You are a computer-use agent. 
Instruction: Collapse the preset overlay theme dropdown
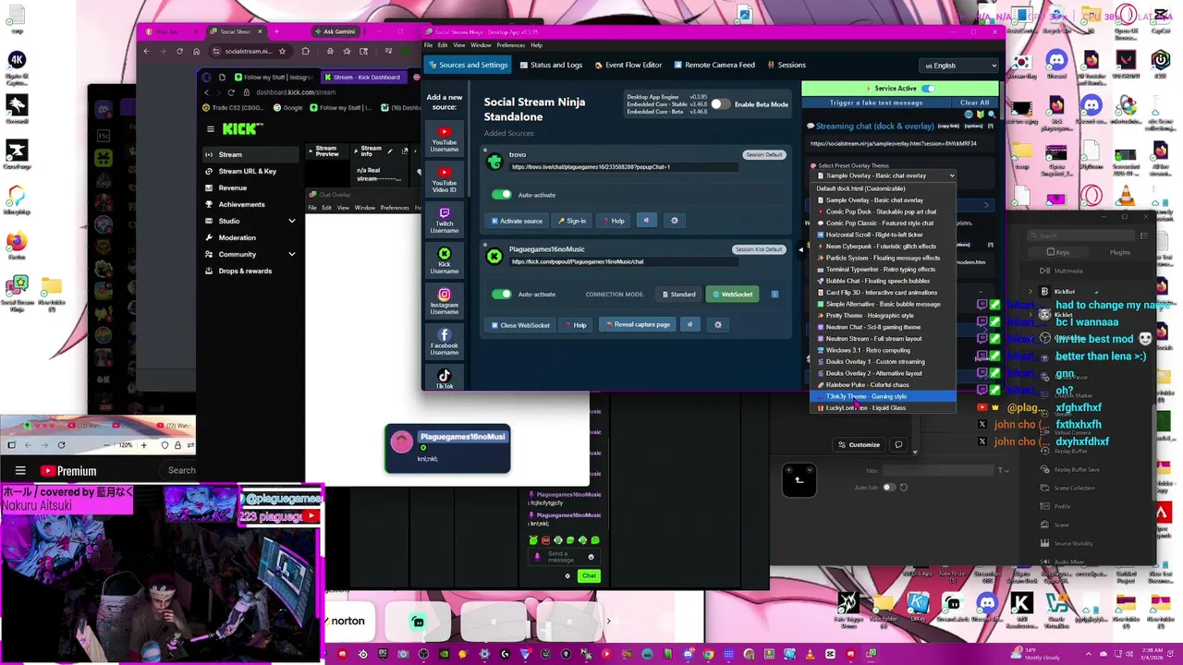[884, 175]
